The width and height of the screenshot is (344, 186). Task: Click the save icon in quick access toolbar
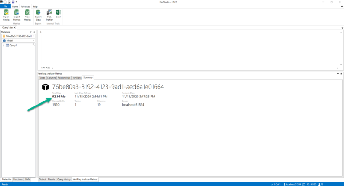point(13,2)
